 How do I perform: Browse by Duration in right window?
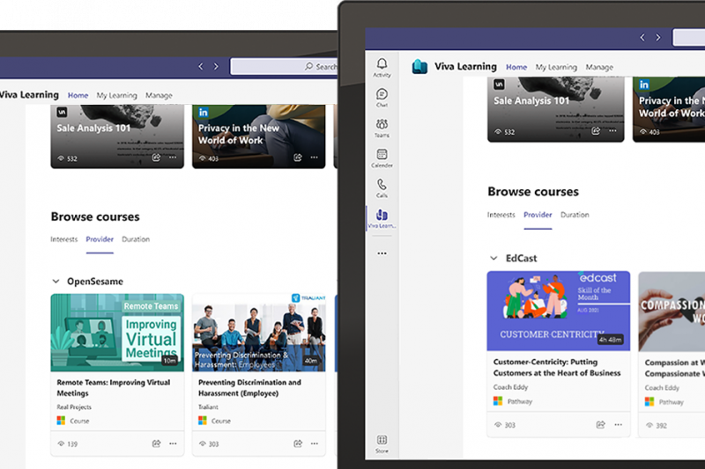[x=575, y=215]
